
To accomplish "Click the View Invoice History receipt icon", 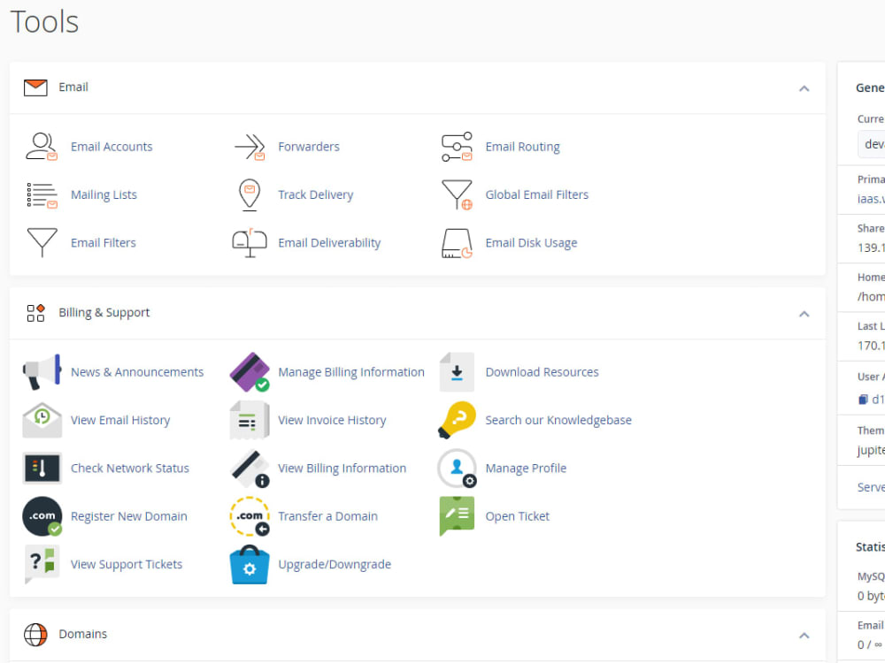I will [250, 420].
